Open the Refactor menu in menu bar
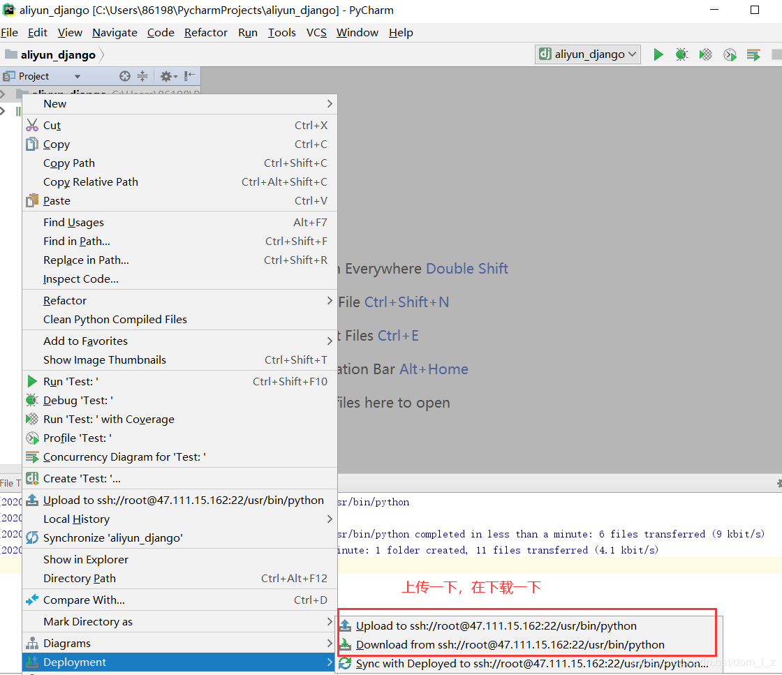The image size is (782, 675). point(205,33)
